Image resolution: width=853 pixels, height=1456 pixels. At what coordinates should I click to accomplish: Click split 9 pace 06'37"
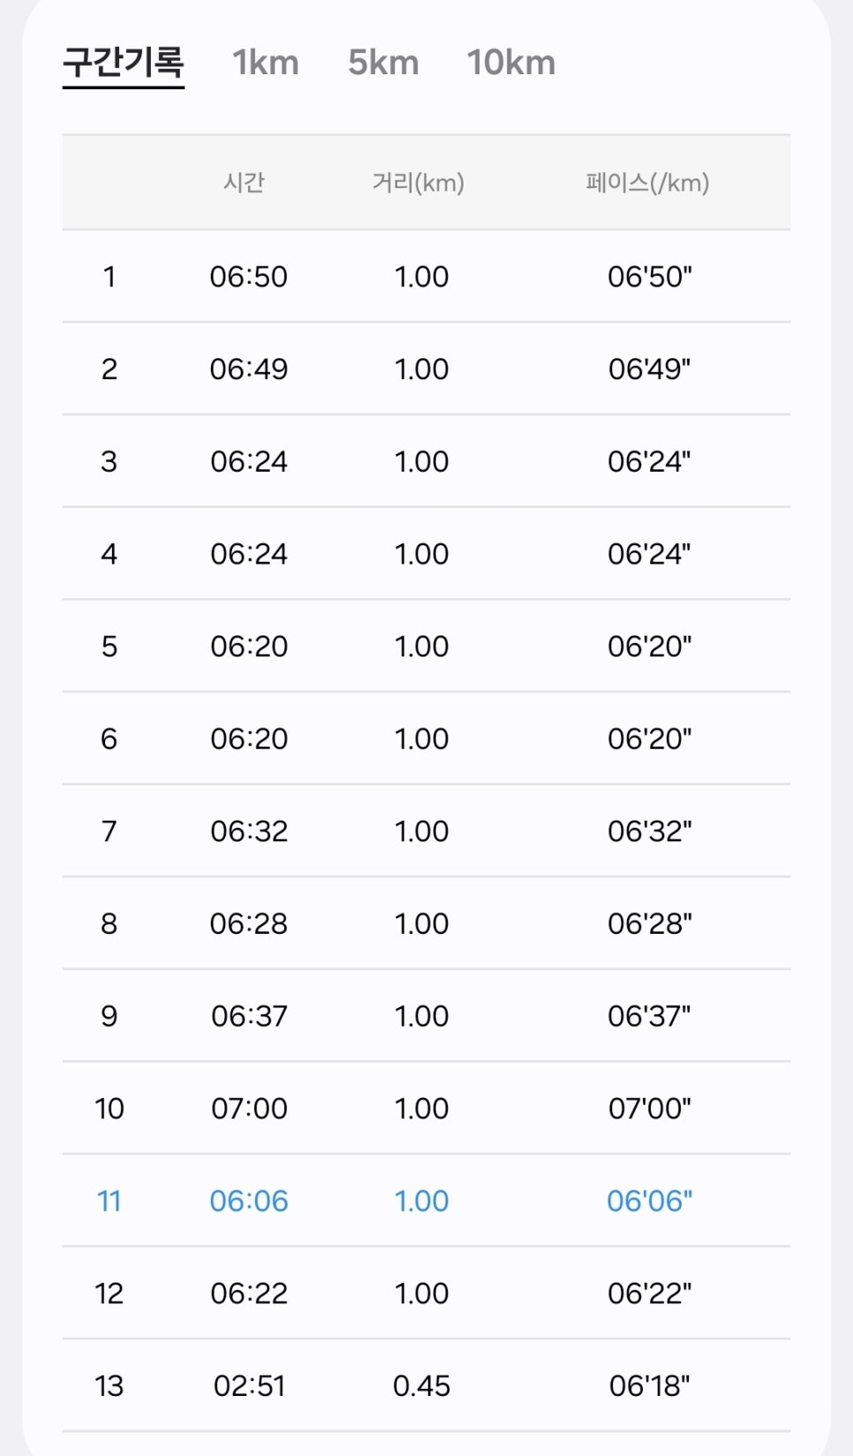(x=649, y=1016)
